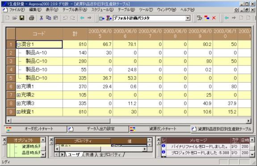Select the 全プロパティ property tab
Image resolution: width=257 pixels, height=166 pixels.
[110, 154]
